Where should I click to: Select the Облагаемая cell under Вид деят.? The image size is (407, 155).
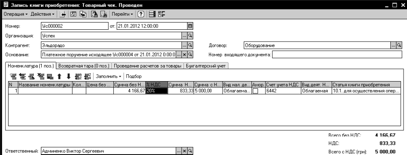316,91
